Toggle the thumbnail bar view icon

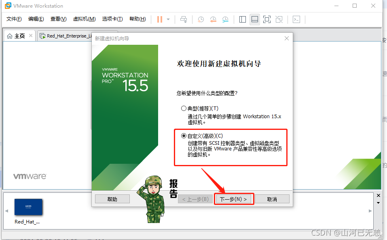[255, 19]
